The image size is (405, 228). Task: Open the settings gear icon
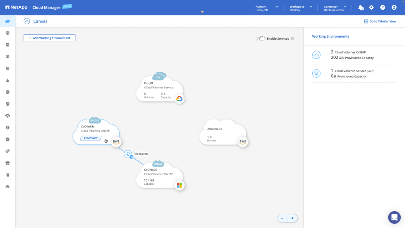(371, 8)
